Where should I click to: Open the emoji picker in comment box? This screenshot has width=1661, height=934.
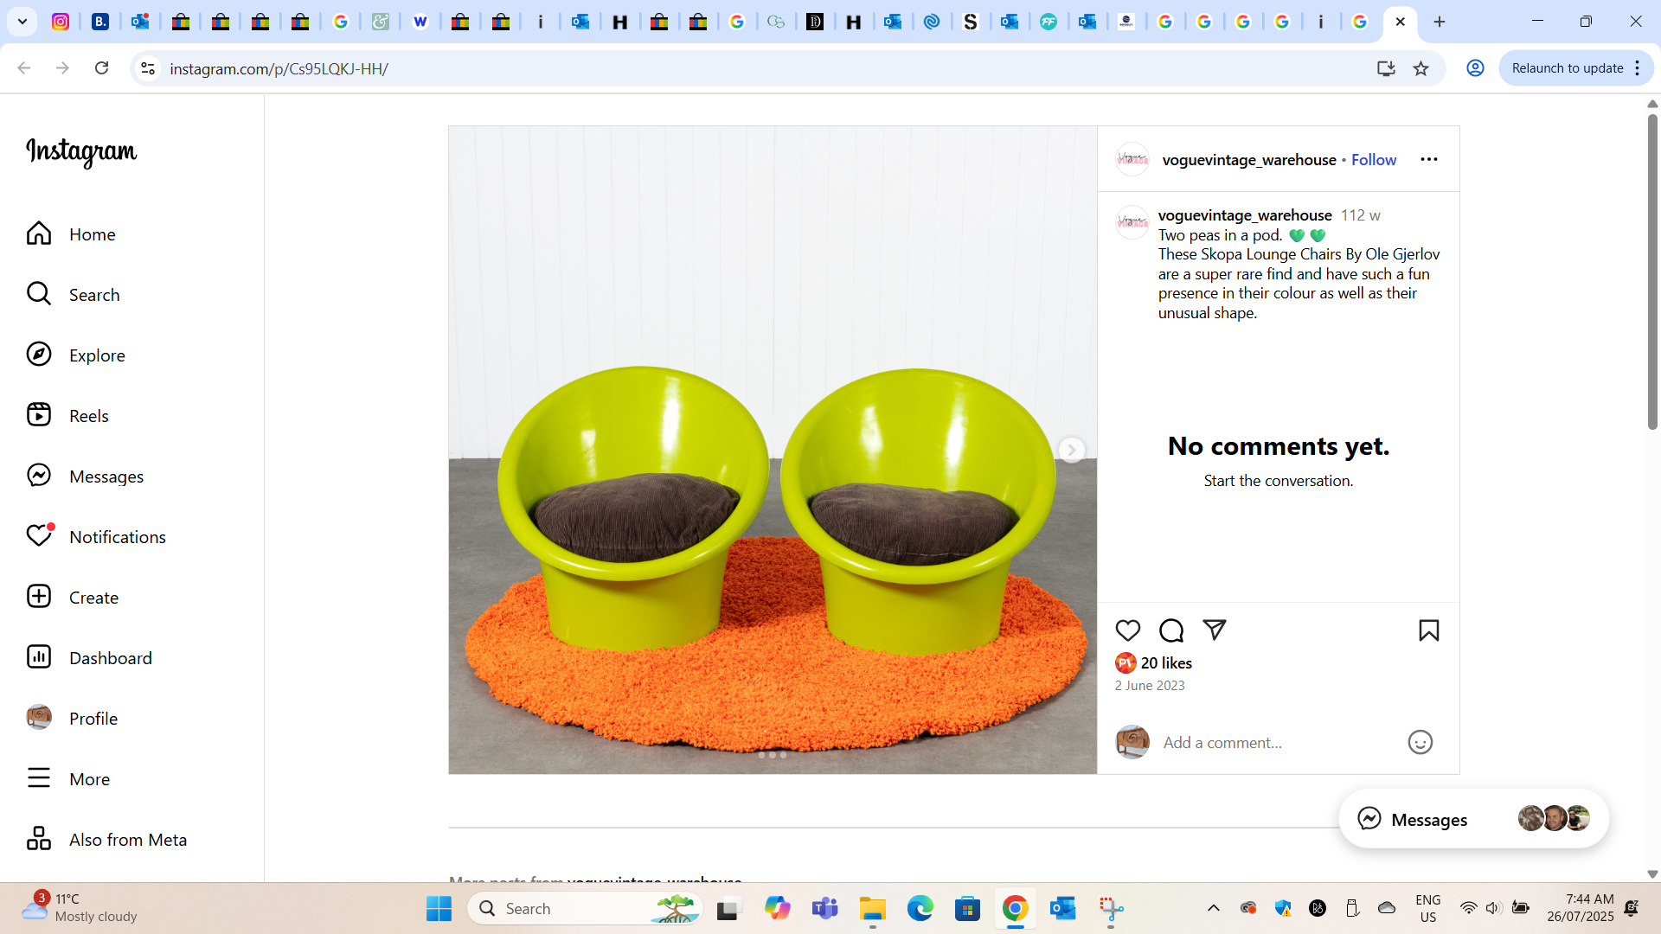click(x=1420, y=742)
